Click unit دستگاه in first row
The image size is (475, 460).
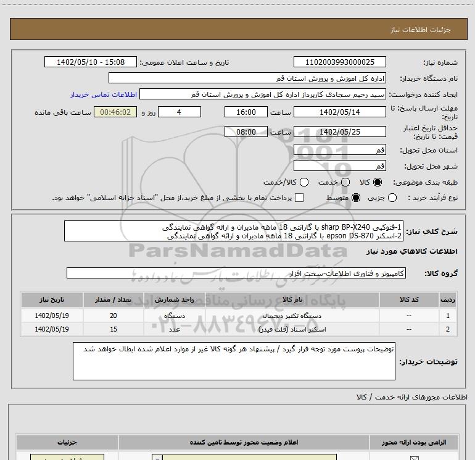point(175,316)
